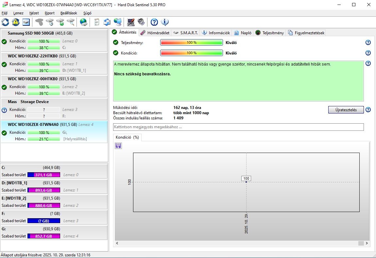Open the Információk tab

coord(216,33)
